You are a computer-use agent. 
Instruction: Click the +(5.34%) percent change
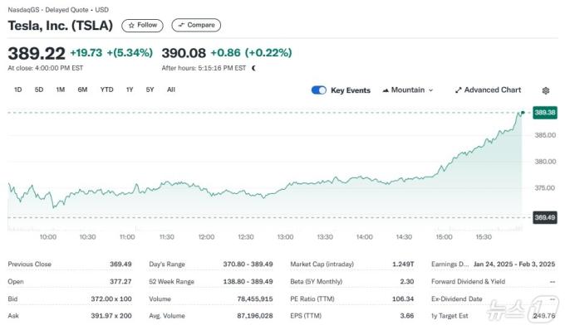(130, 53)
